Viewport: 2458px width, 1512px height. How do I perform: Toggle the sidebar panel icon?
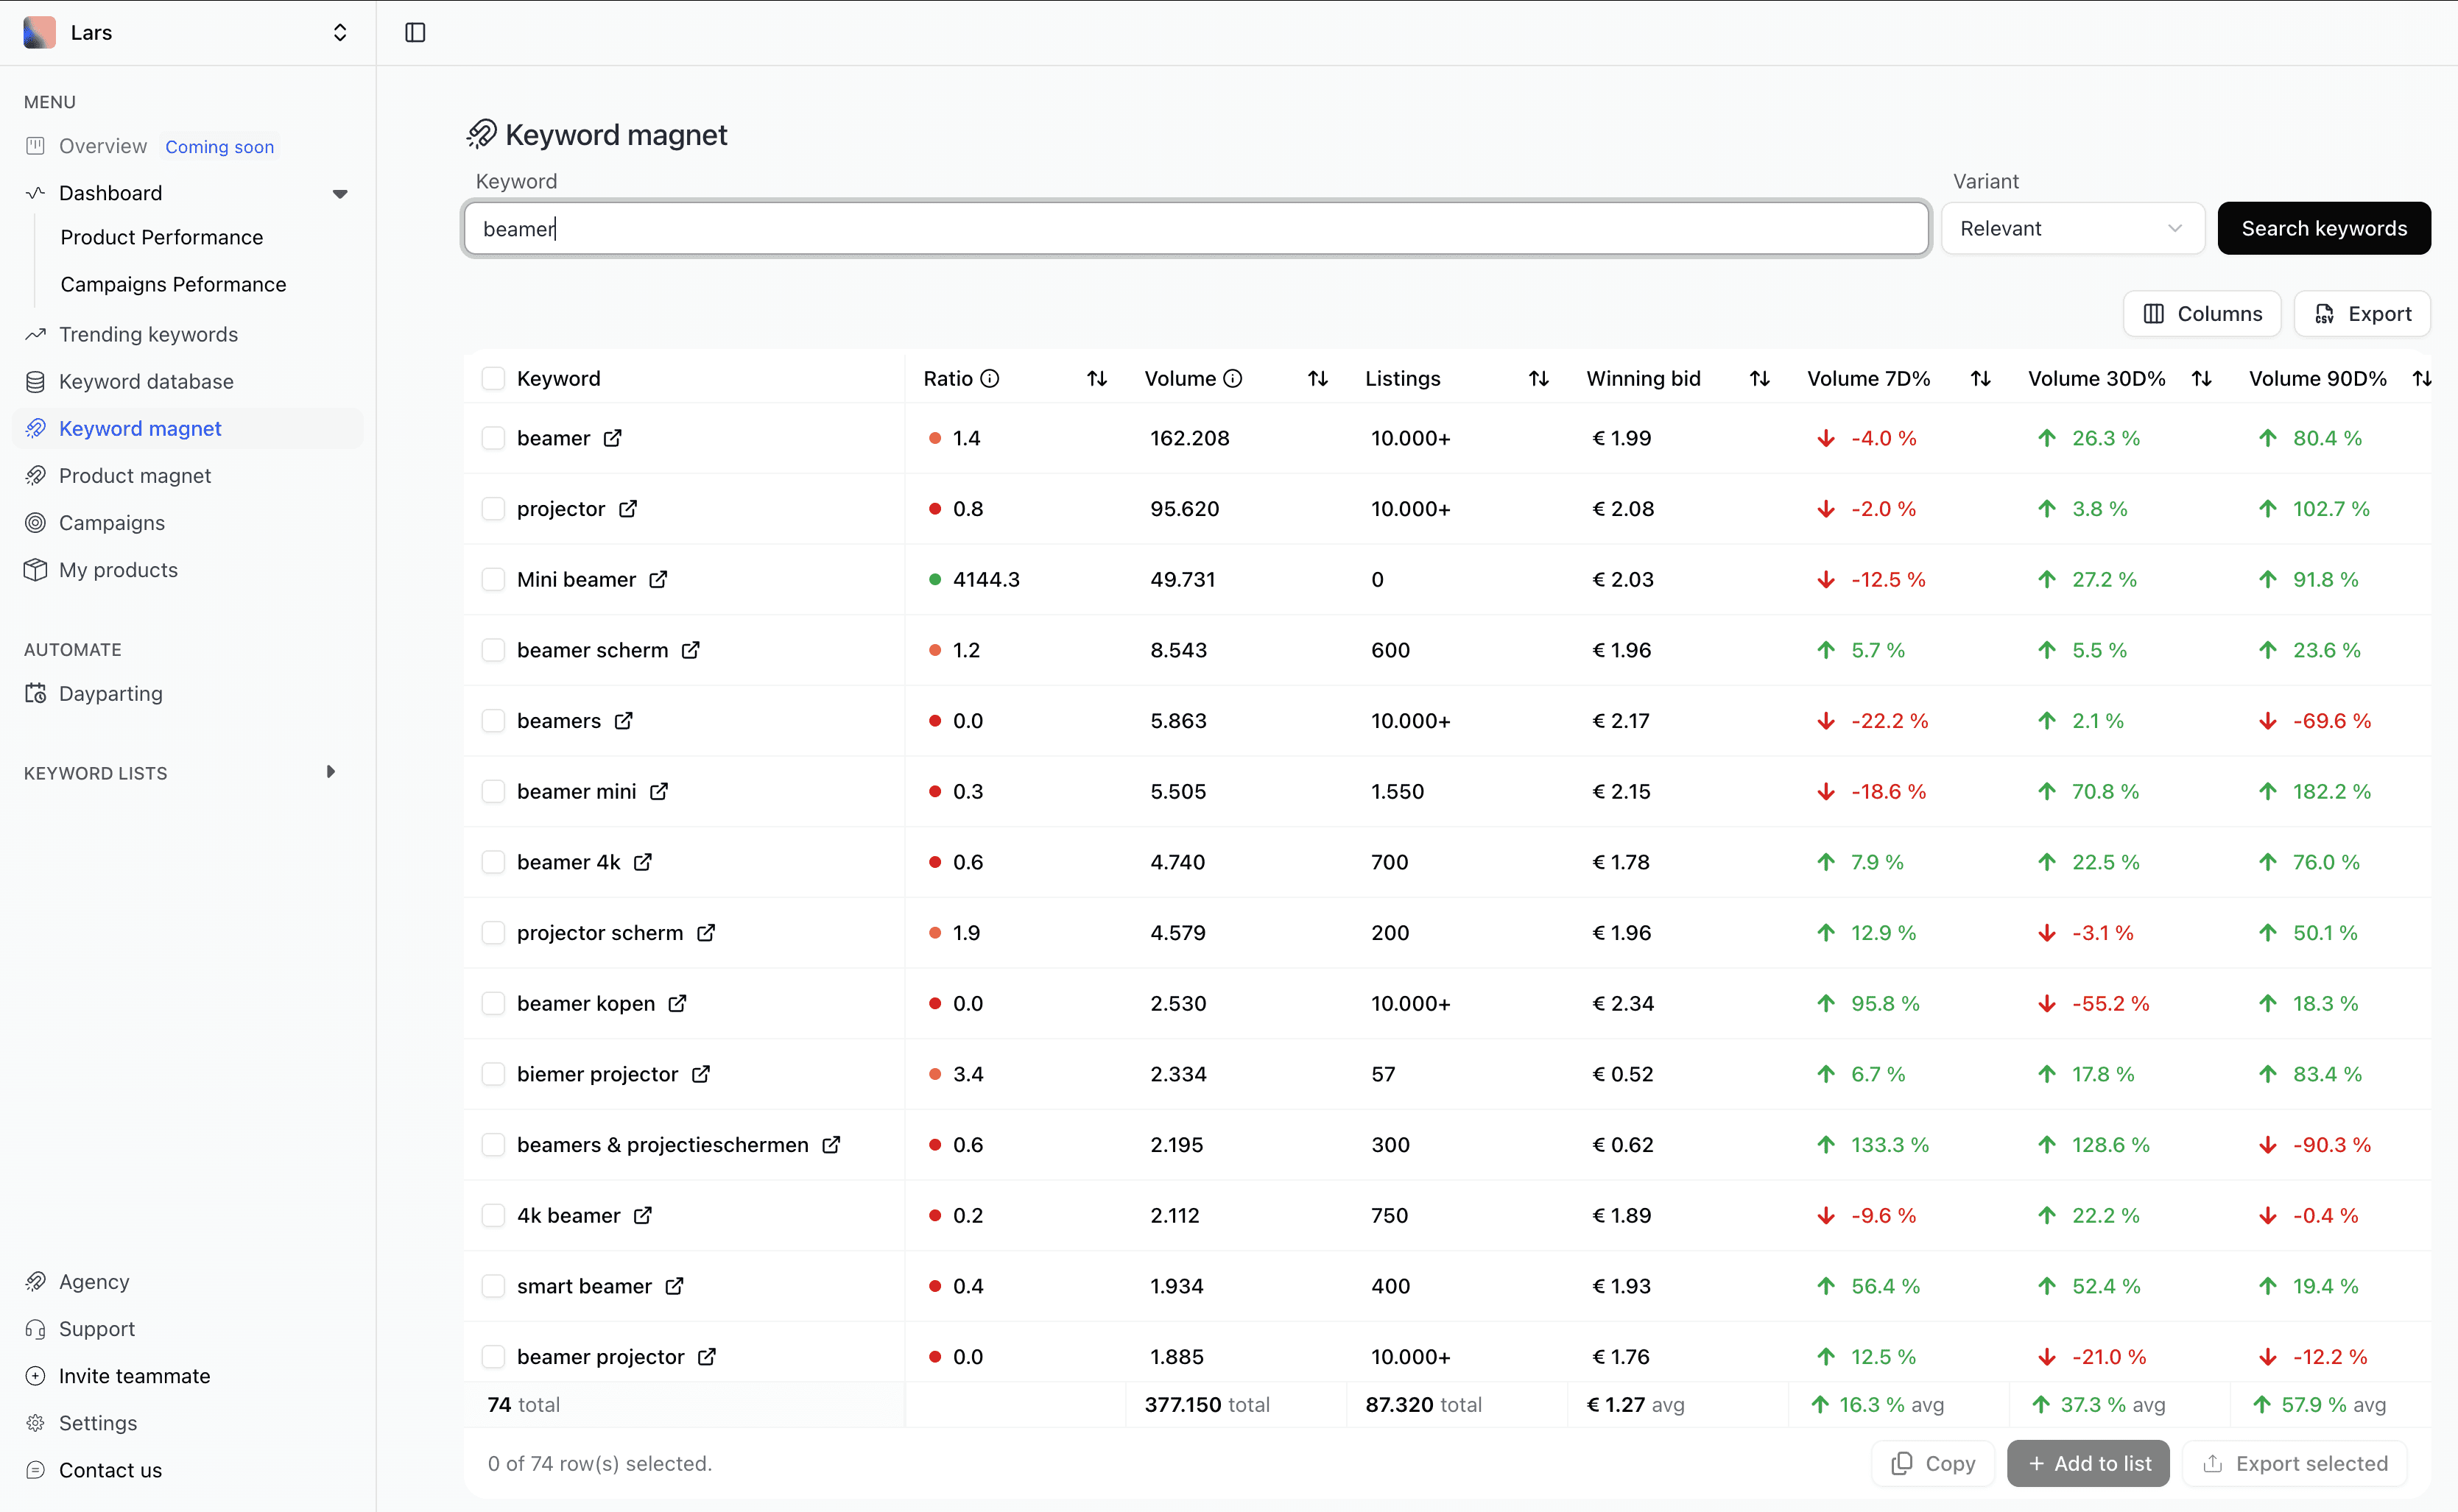click(x=415, y=33)
